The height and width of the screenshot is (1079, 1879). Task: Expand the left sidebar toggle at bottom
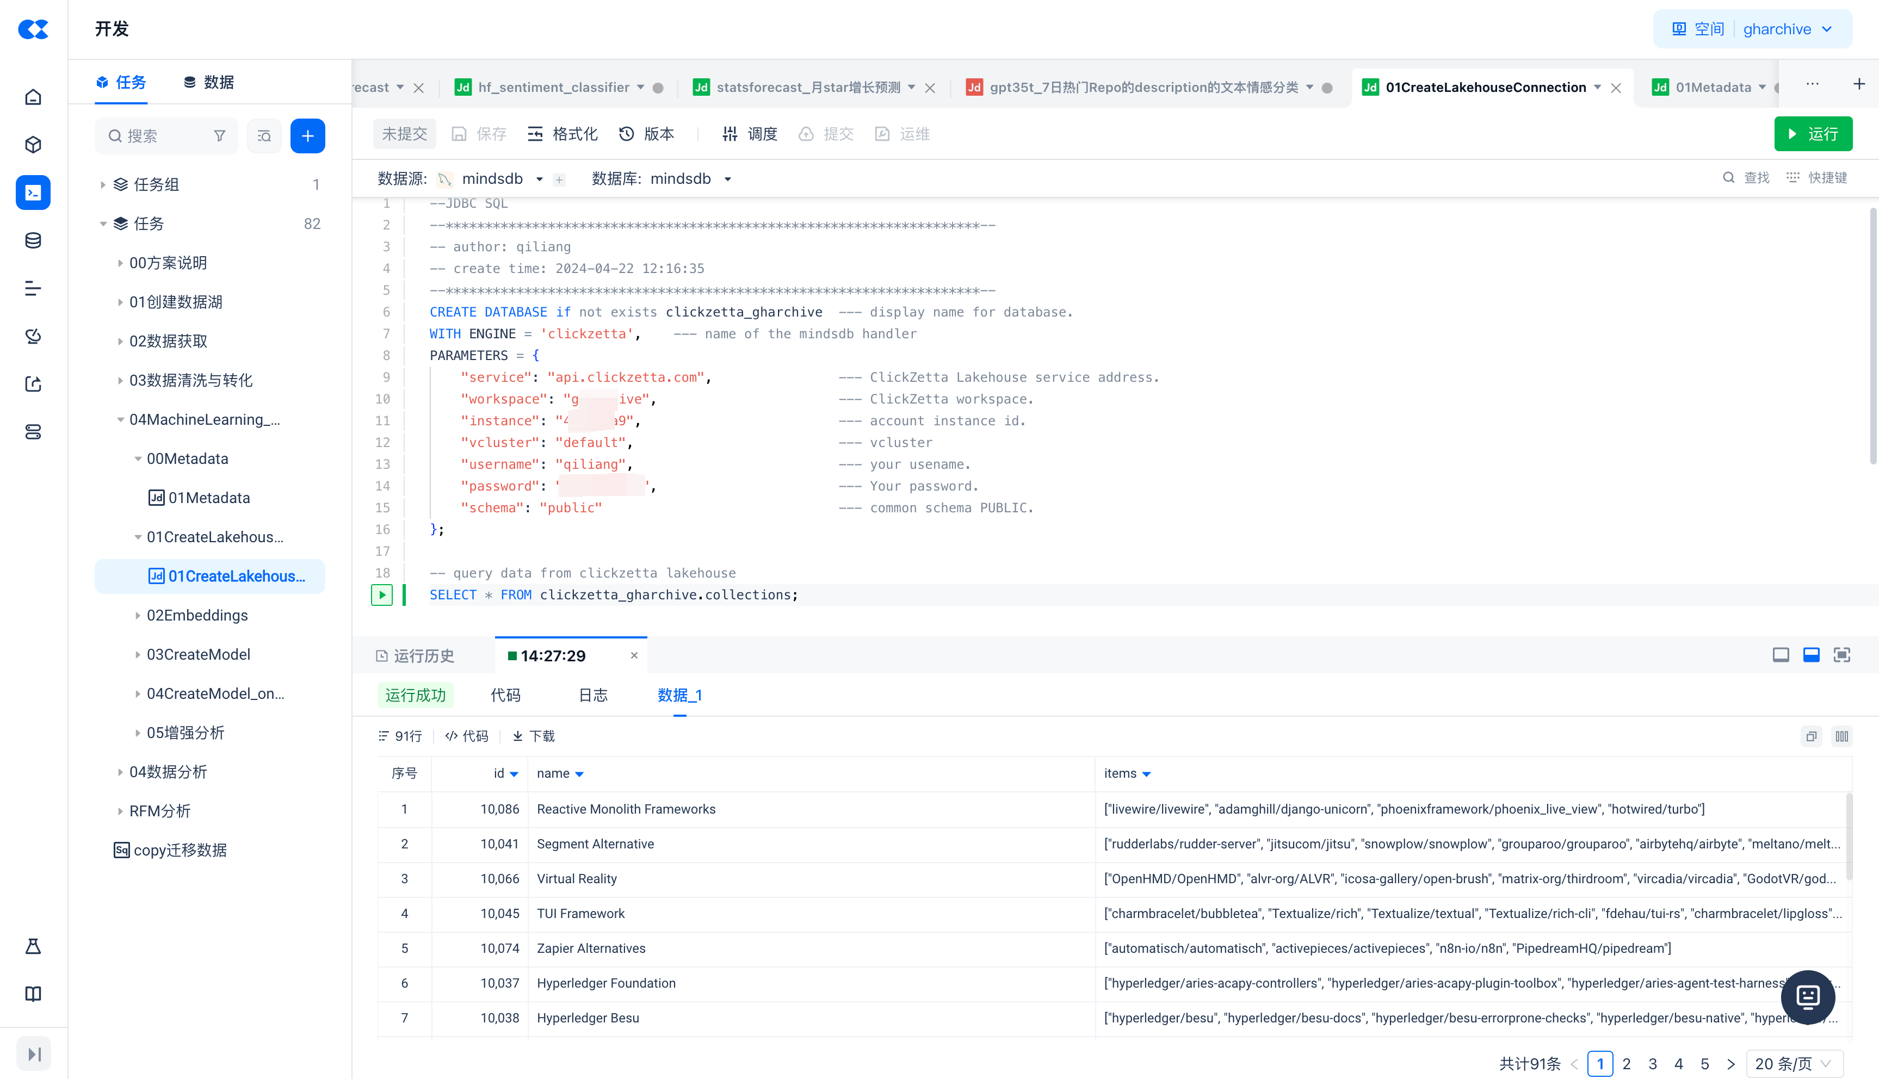34,1054
